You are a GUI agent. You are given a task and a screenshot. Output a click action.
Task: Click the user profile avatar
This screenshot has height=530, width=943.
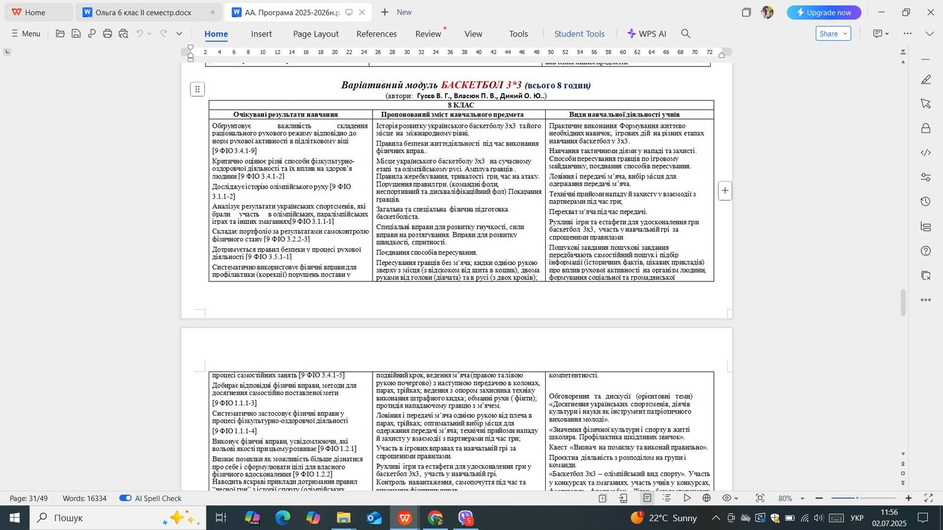pos(767,12)
